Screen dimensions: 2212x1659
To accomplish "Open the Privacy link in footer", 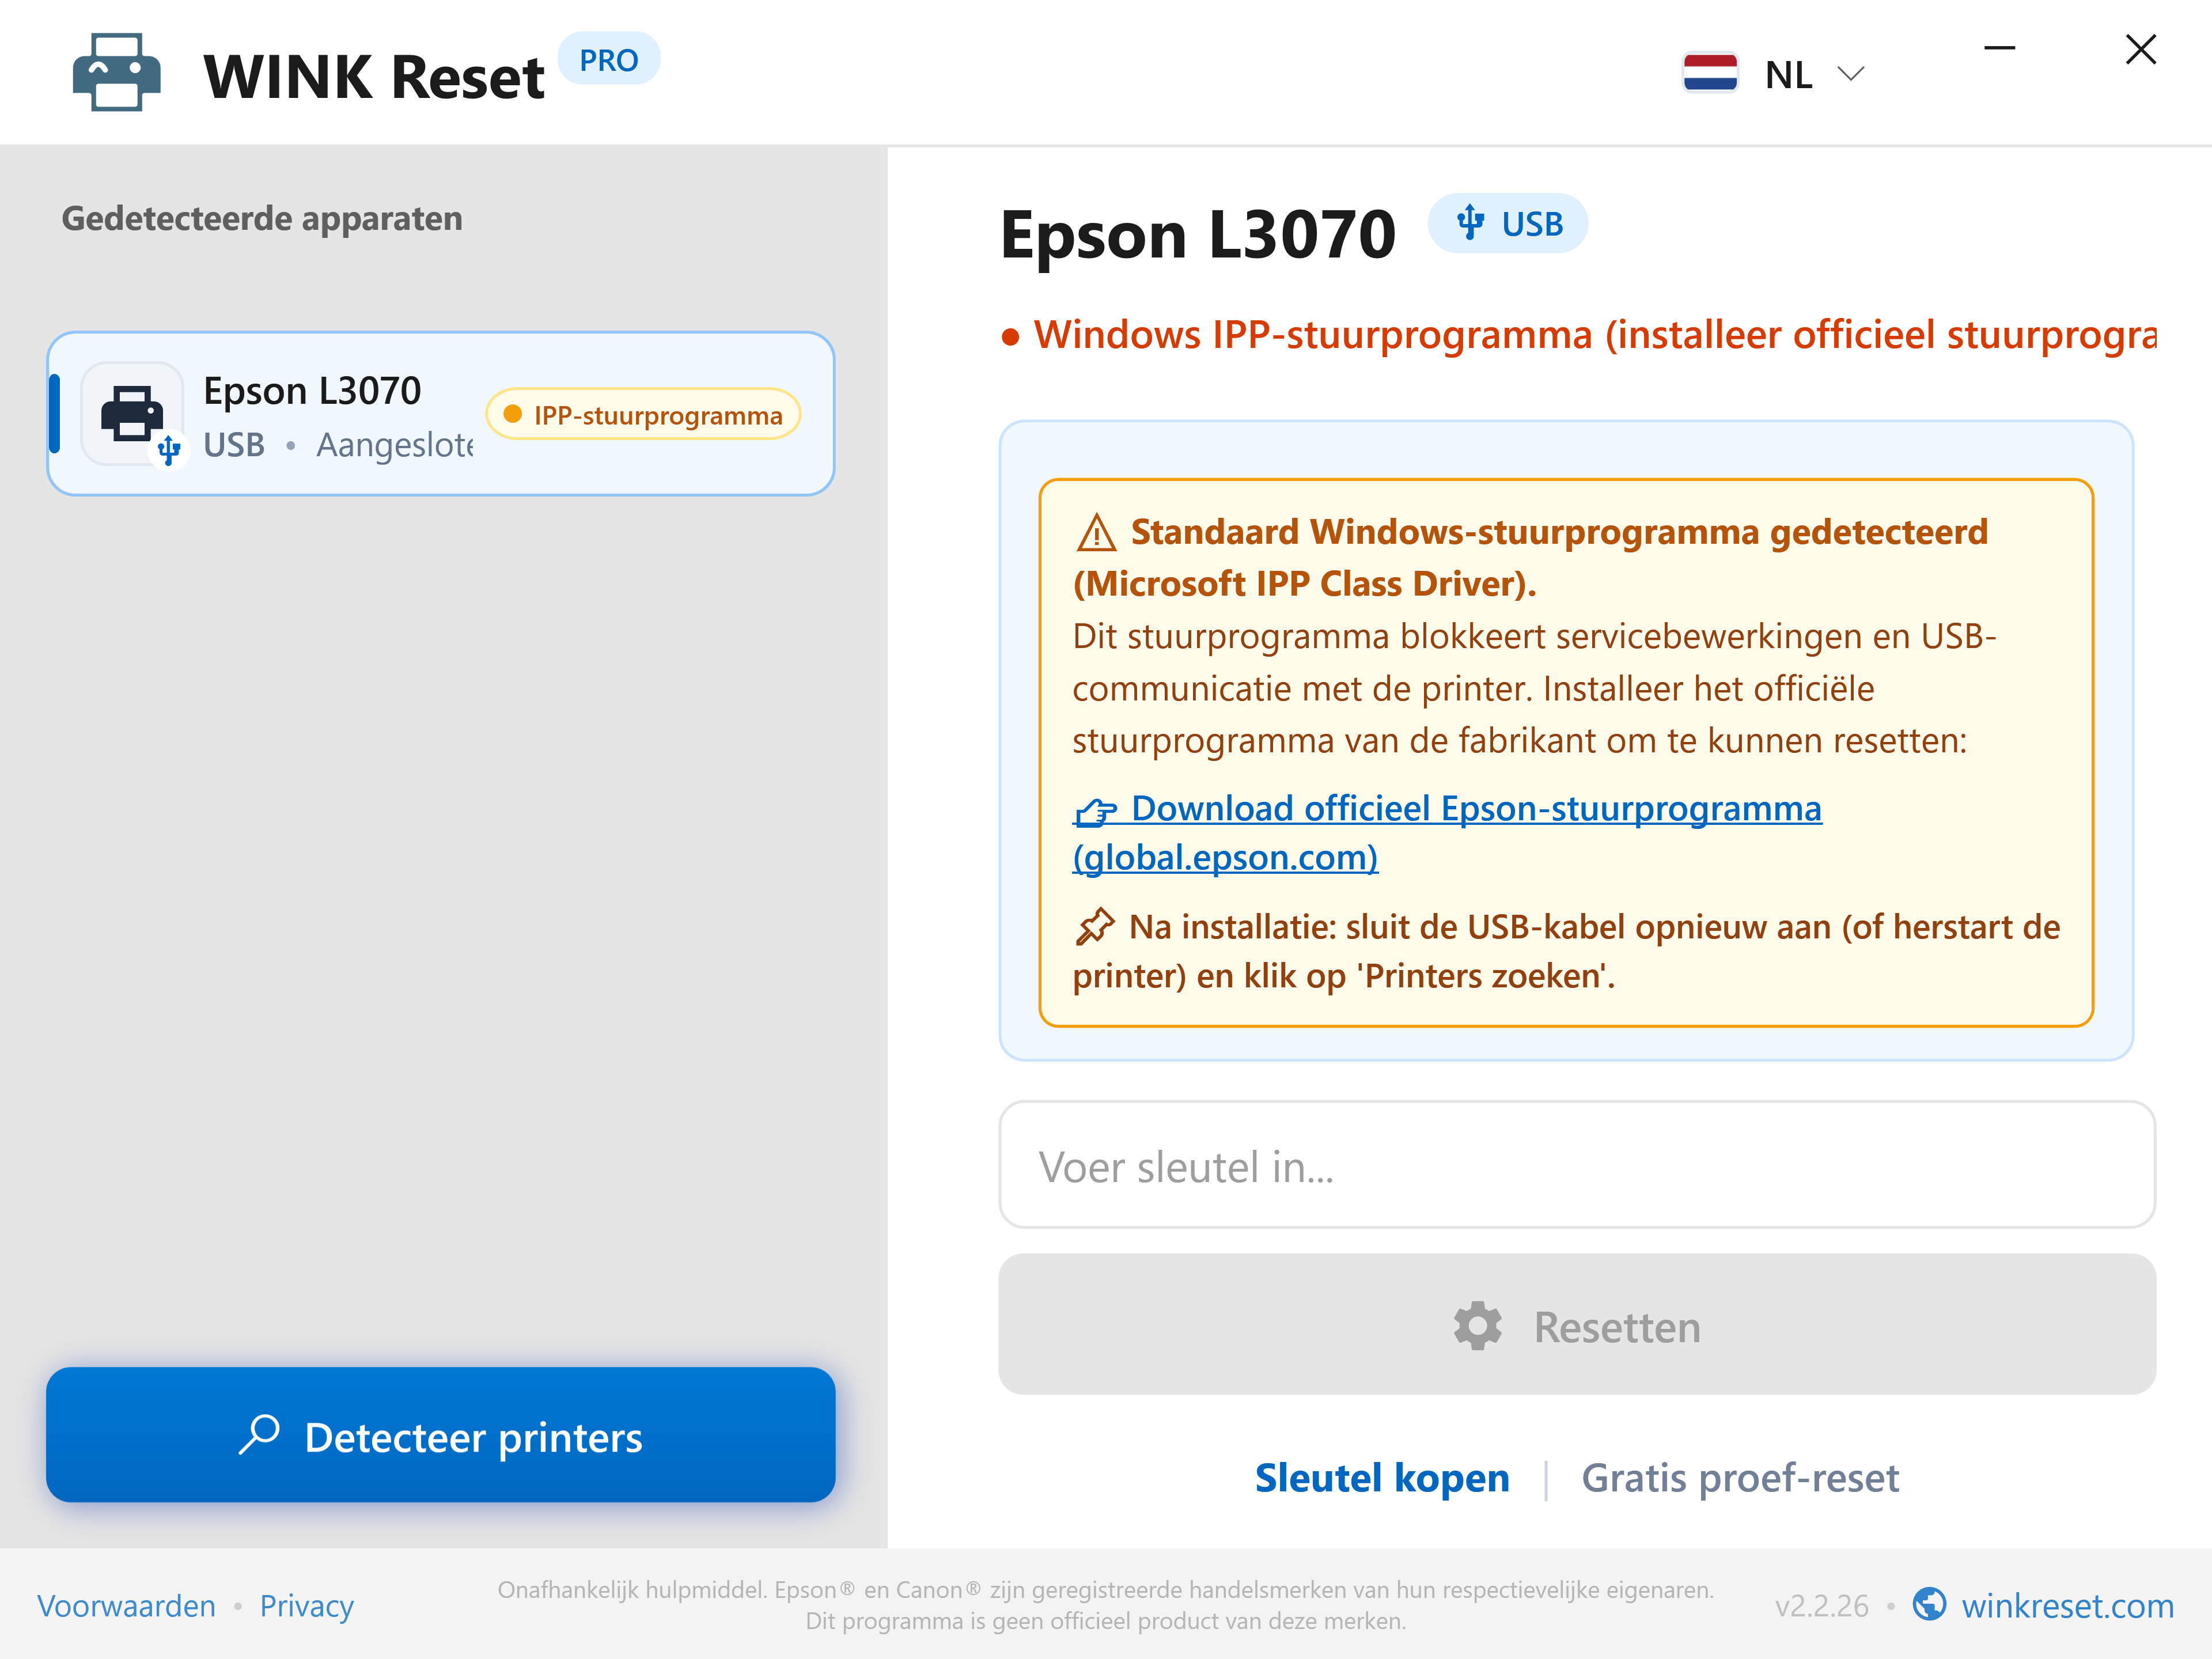I will pos(306,1605).
